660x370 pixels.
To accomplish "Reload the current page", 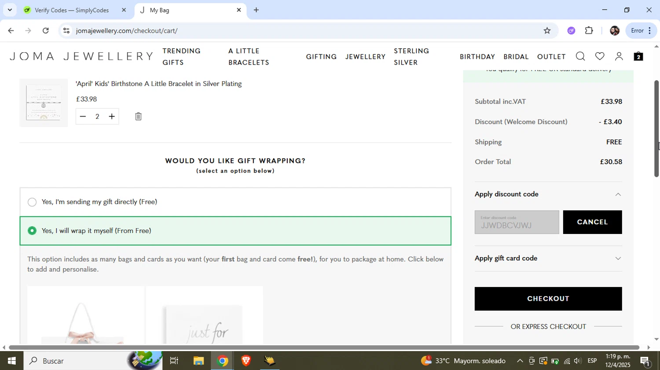I will 46,31.
